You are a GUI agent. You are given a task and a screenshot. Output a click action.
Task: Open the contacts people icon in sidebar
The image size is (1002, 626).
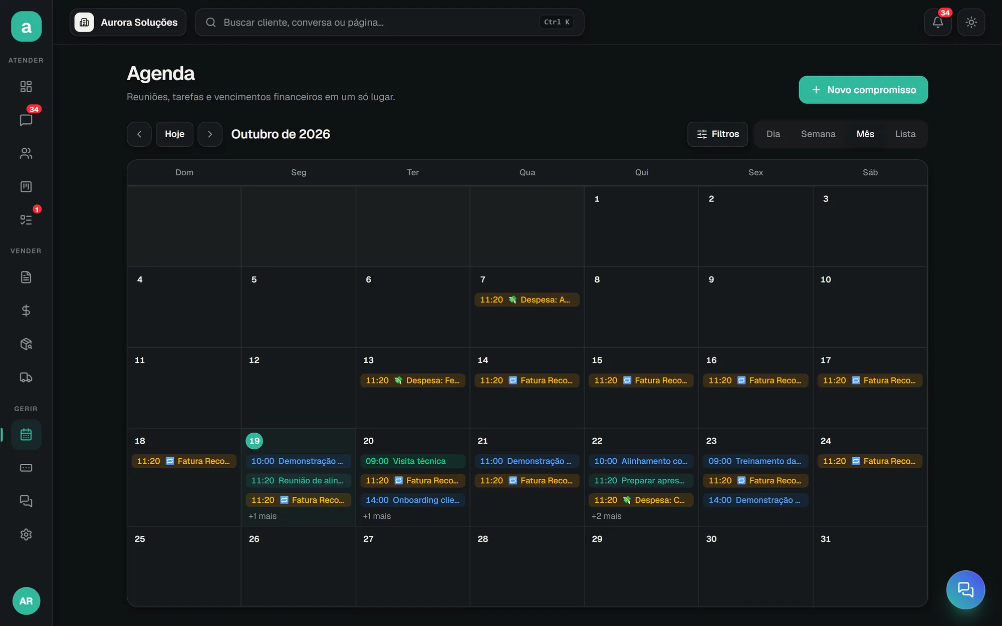pos(26,153)
